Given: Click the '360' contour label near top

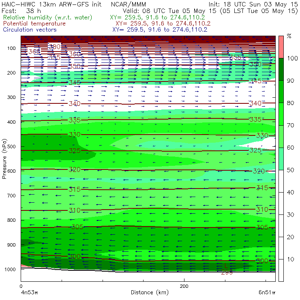Looking at the screenshot, I should 75,54.
